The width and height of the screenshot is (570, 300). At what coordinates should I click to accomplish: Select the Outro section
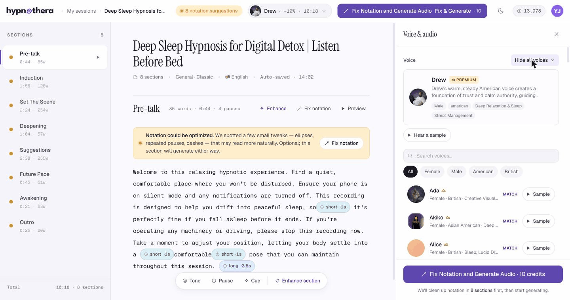pos(55,226)
